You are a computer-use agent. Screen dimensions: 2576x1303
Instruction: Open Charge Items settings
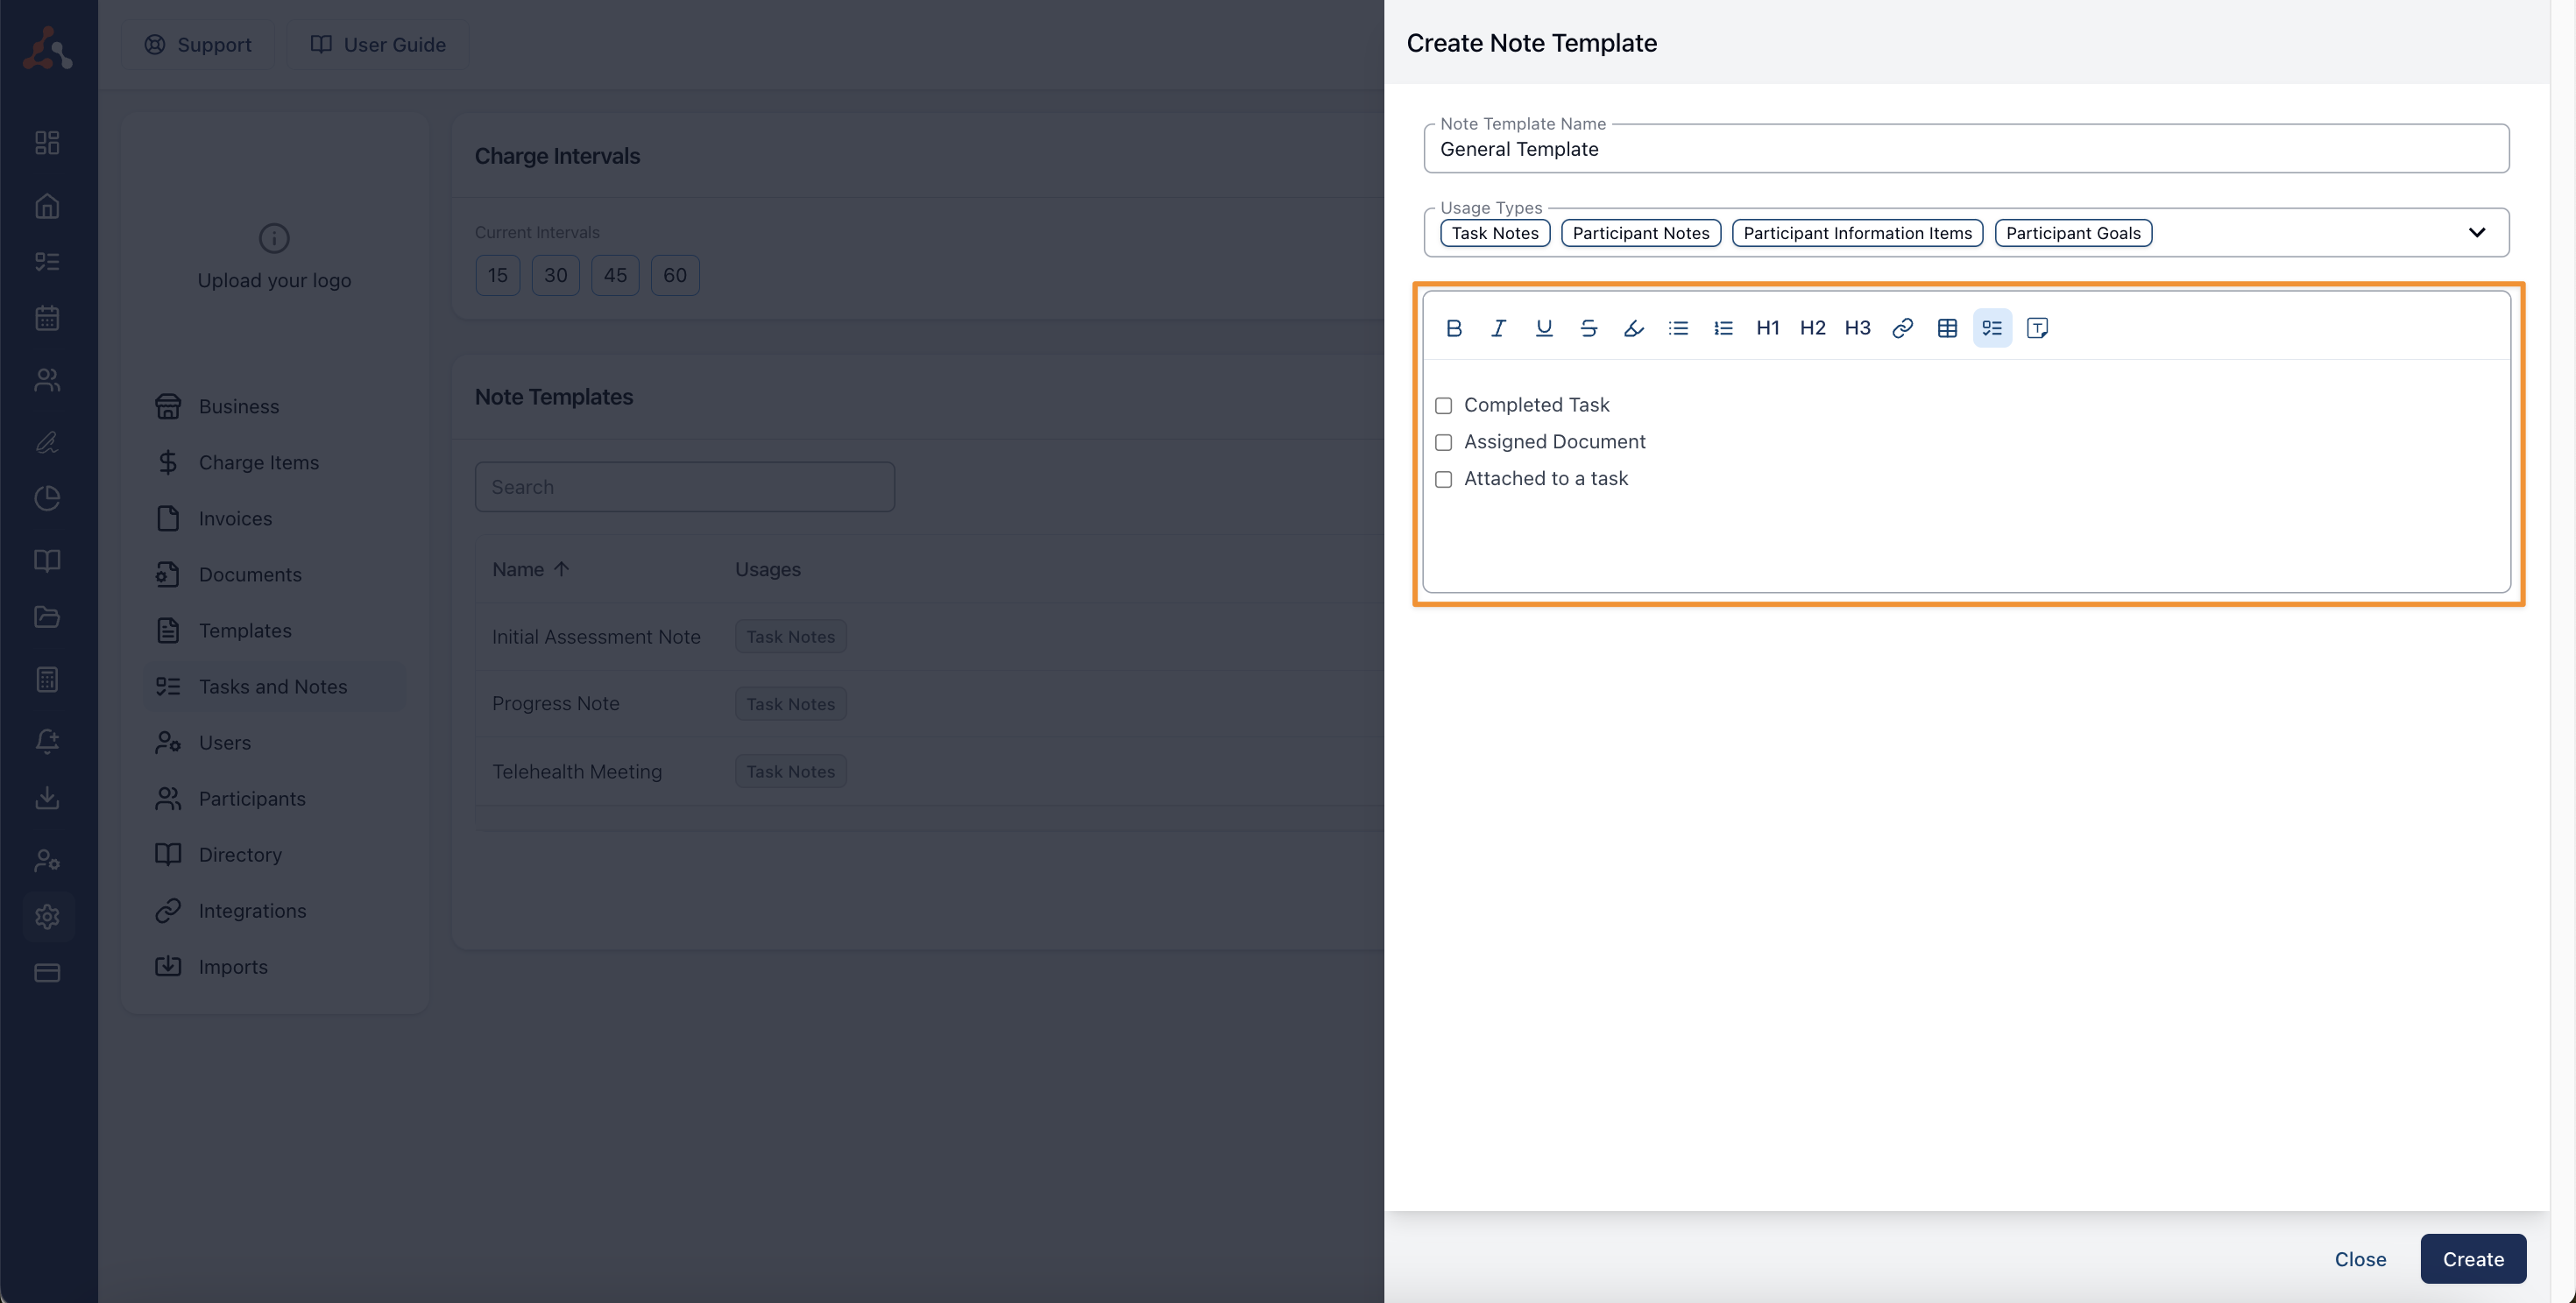click(x=275, y=462)
